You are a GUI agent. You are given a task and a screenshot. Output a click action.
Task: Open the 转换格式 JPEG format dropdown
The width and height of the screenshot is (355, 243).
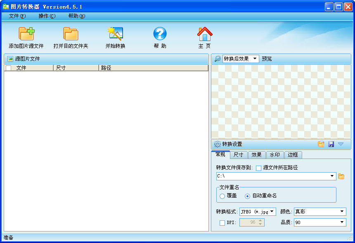272,212
